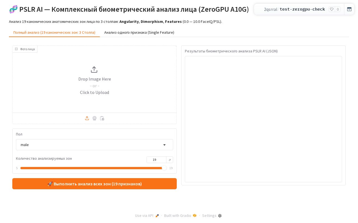Viewport: 358px width, 223px height.
Task: Click the page title PSLR AI heading
Action: [129, 9]
